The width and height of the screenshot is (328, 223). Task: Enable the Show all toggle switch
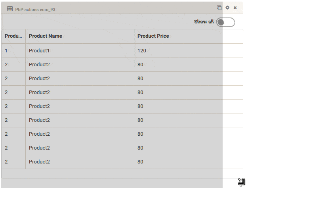pos(225,22)
